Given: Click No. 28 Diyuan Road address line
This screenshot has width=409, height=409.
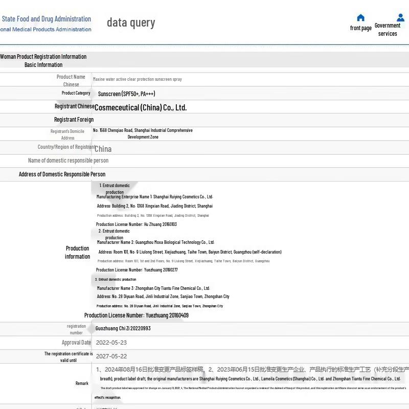Looking at the screenshot, I should [163, 297].
